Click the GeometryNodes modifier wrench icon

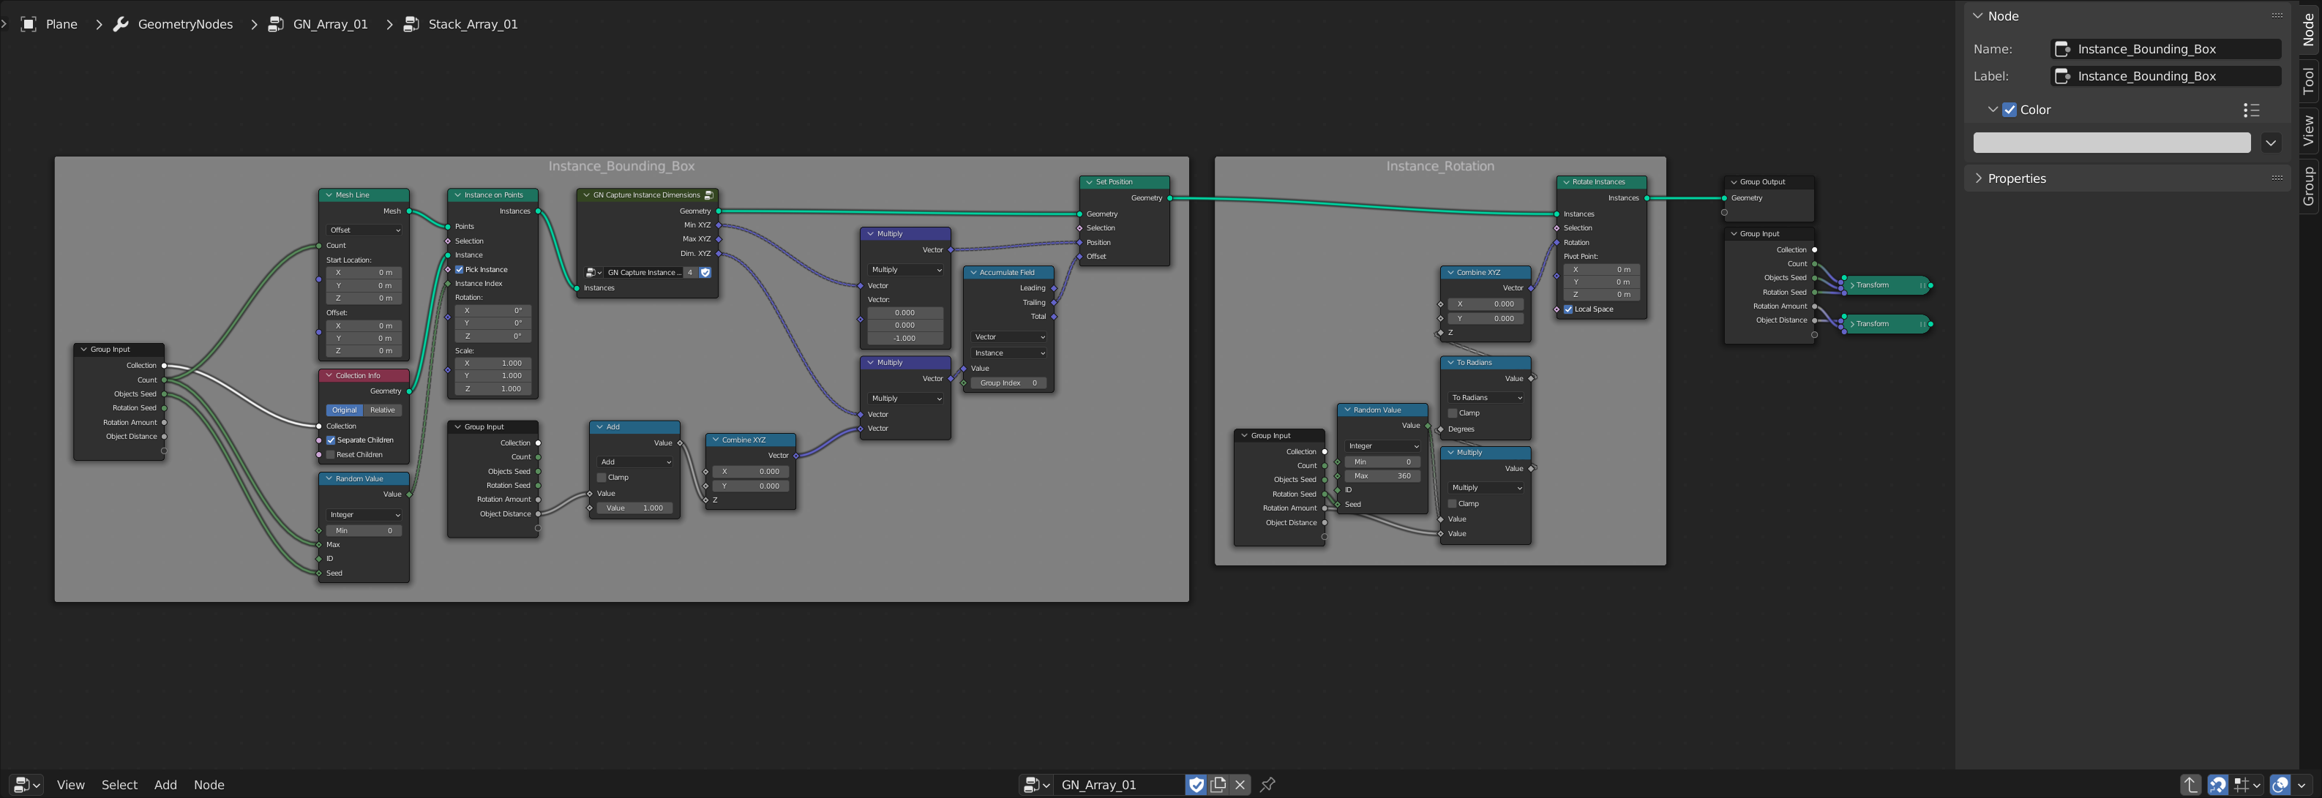point(121,24)
